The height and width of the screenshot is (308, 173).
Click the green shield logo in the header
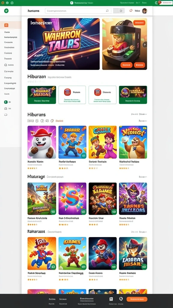(x=6, y=11)
